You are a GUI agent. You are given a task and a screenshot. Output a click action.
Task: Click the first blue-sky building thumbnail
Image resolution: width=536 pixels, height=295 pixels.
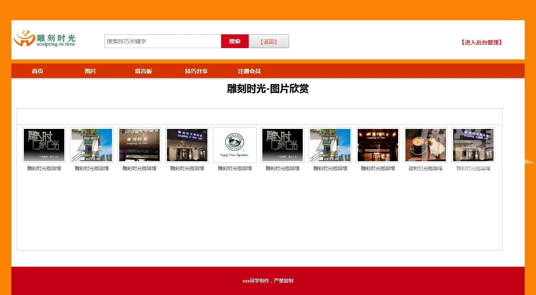[x=92, y=145]
